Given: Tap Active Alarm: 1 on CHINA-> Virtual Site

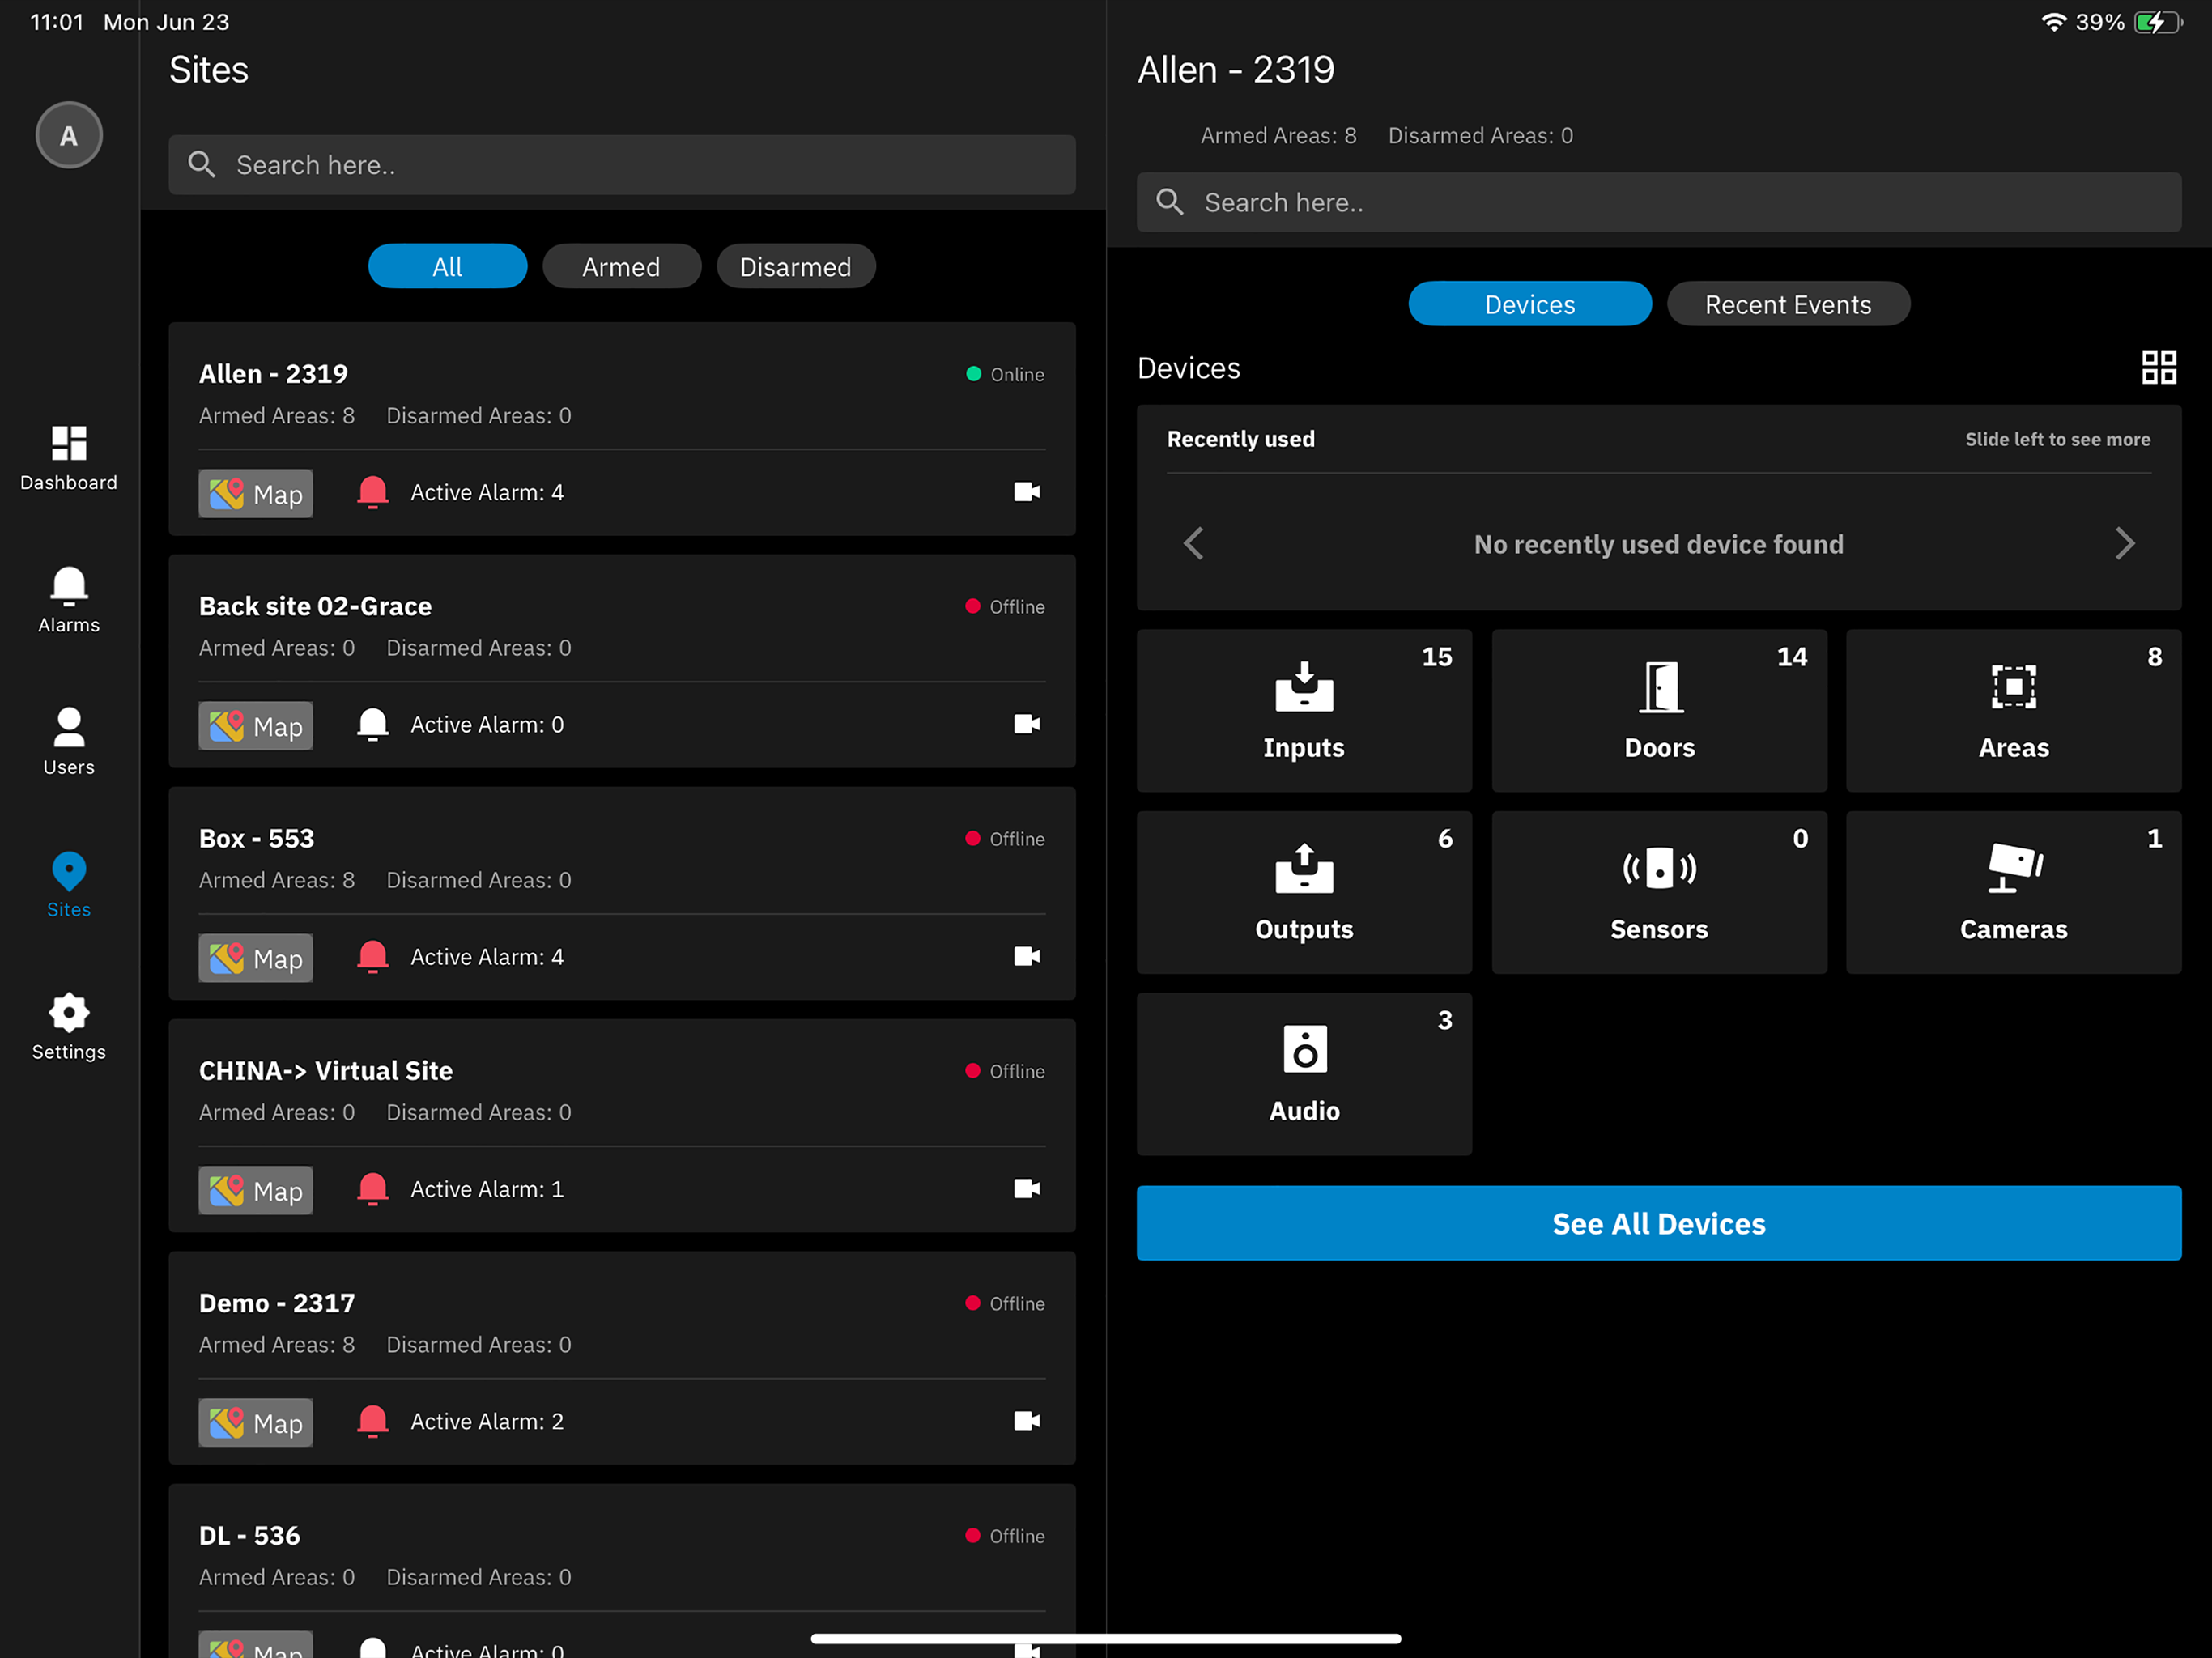Looking at the screenshot, I should pyautogui.click(x=487, y=1189).
